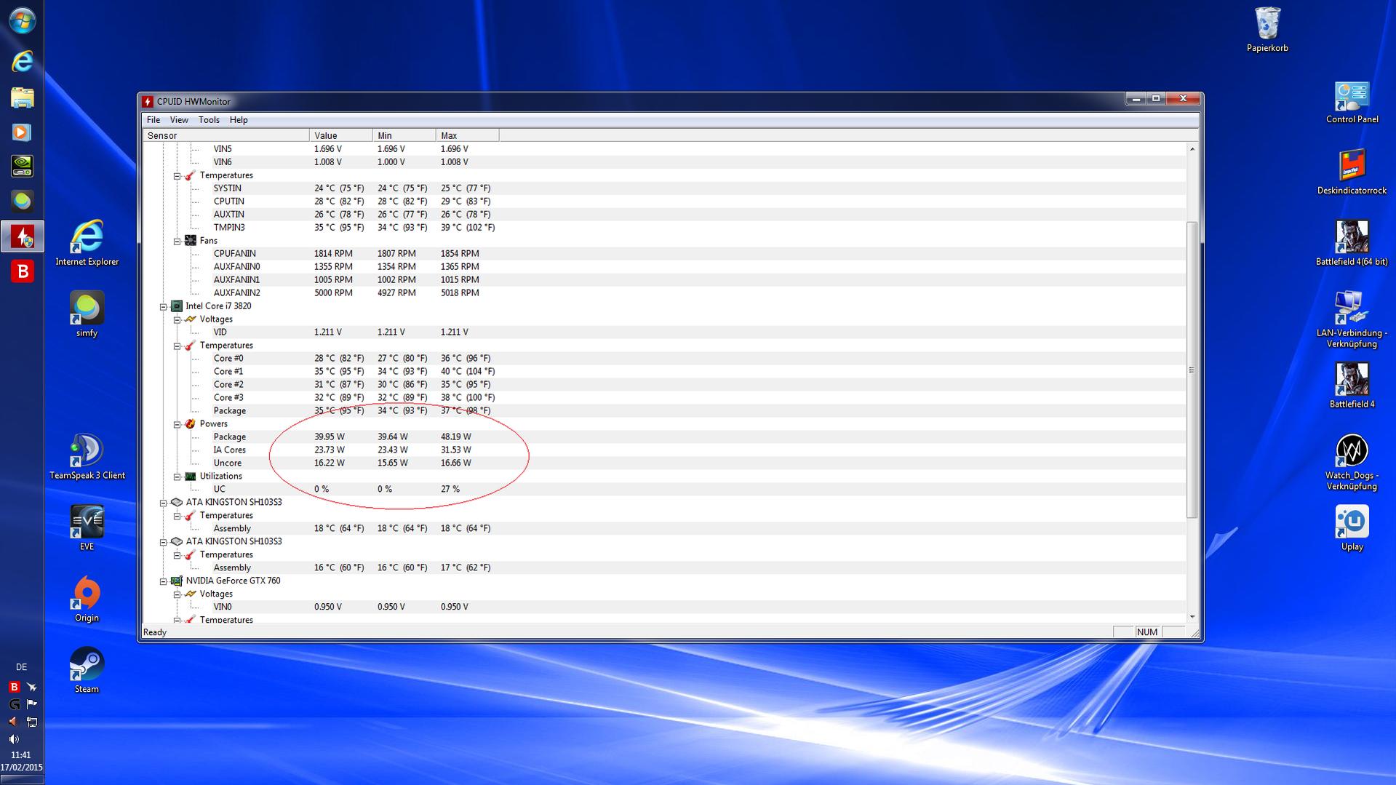
Task: Open LAN-Verbindung shortcut
Action: tap(1352, 319)
